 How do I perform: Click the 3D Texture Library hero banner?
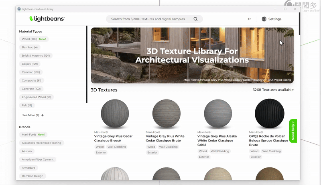pos(192,56)
